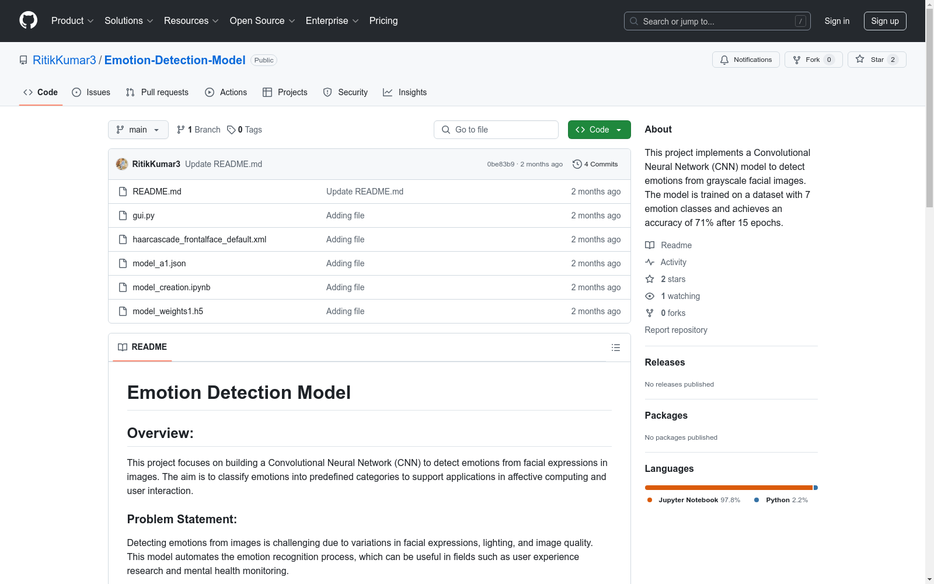Viewport: 934px width, 584px height.
Task: View the 4 Commits history
Action: [595, 164]
